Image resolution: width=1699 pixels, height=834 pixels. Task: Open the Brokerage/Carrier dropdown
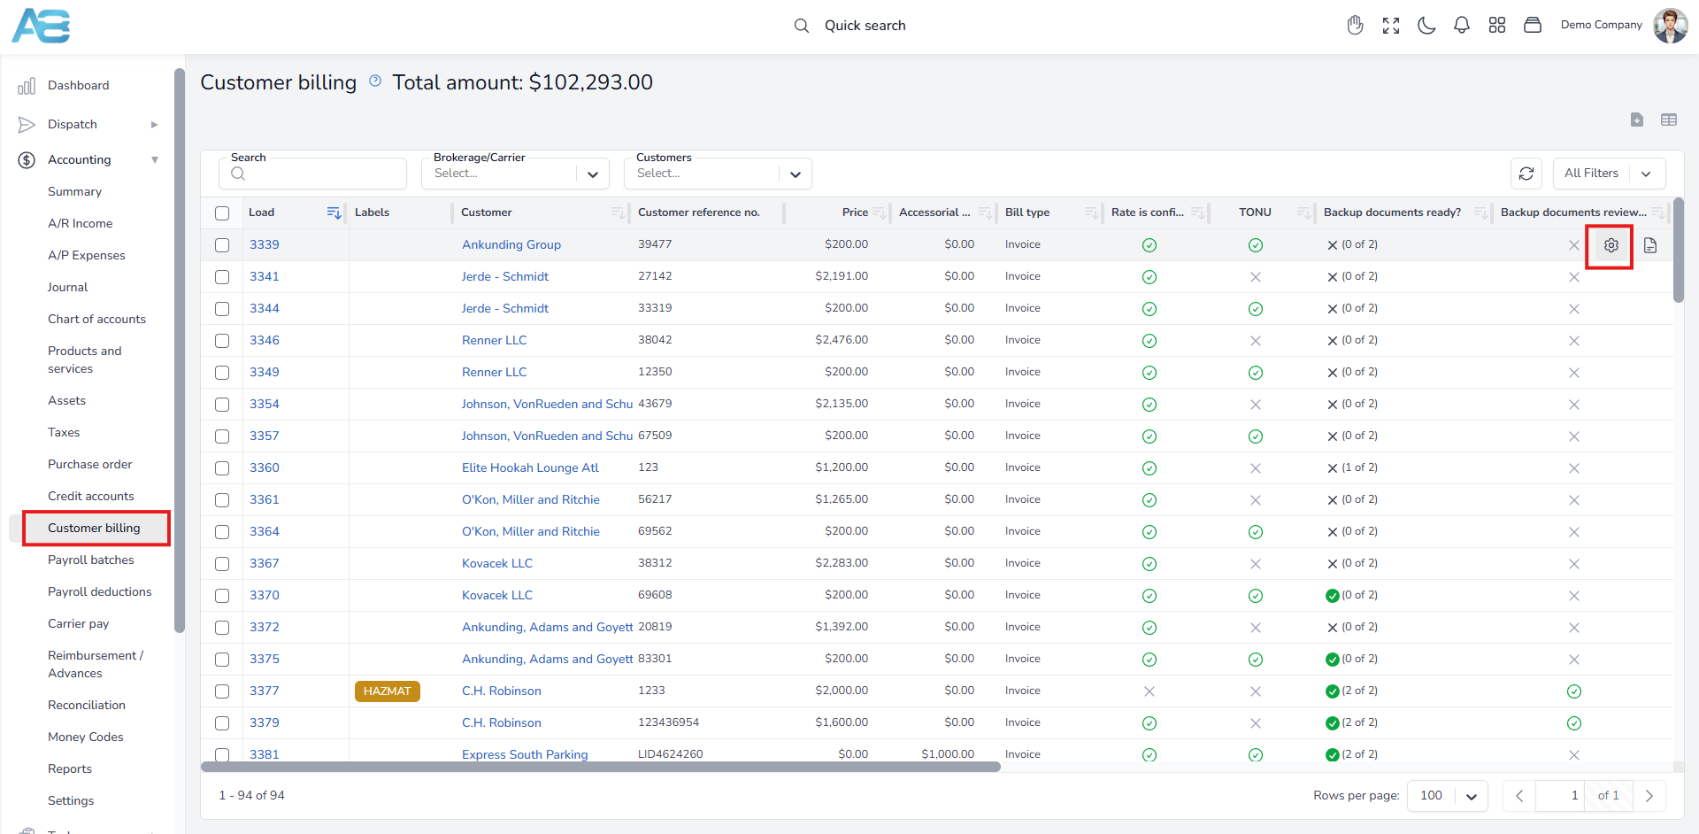pyautogui.click(x=516, y=174)
